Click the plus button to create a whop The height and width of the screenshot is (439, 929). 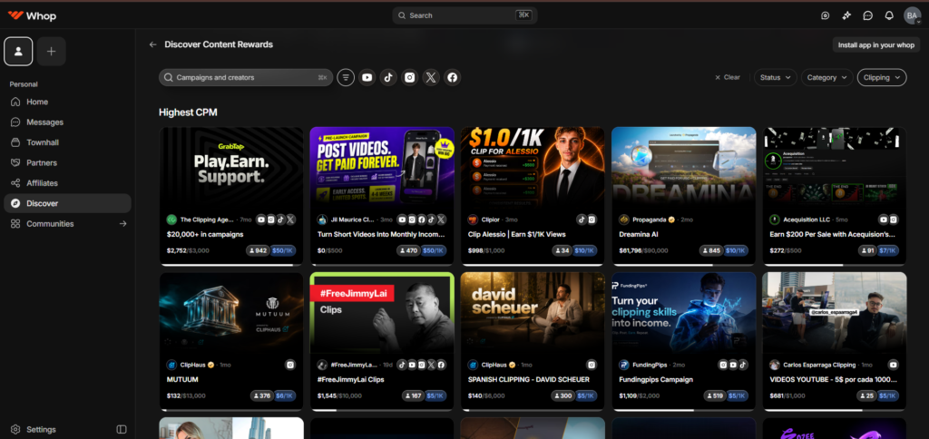tap(52, 52)
